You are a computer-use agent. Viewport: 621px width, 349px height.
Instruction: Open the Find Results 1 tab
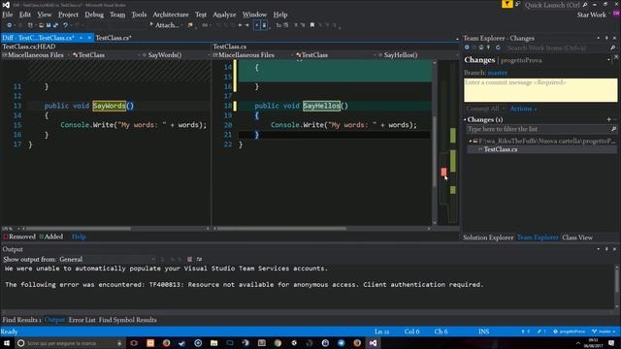(x=21, y=320)
